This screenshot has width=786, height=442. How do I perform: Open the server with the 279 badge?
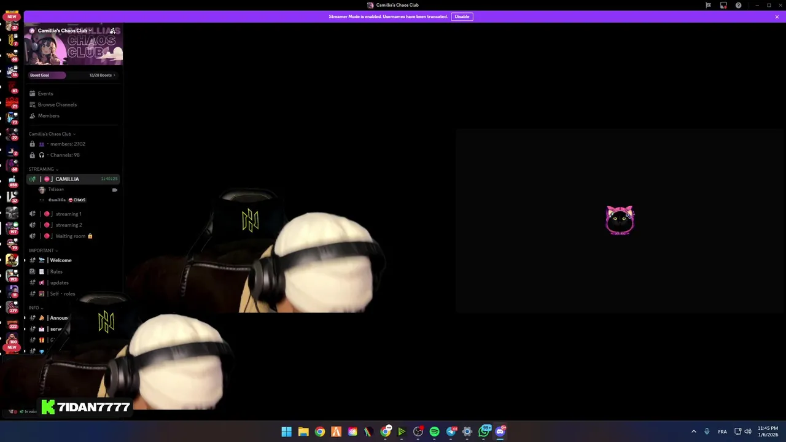click(12, 306)
